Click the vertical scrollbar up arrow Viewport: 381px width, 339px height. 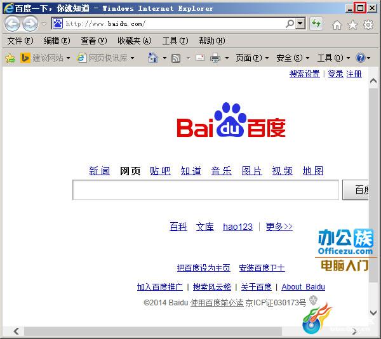coord(373,81)
